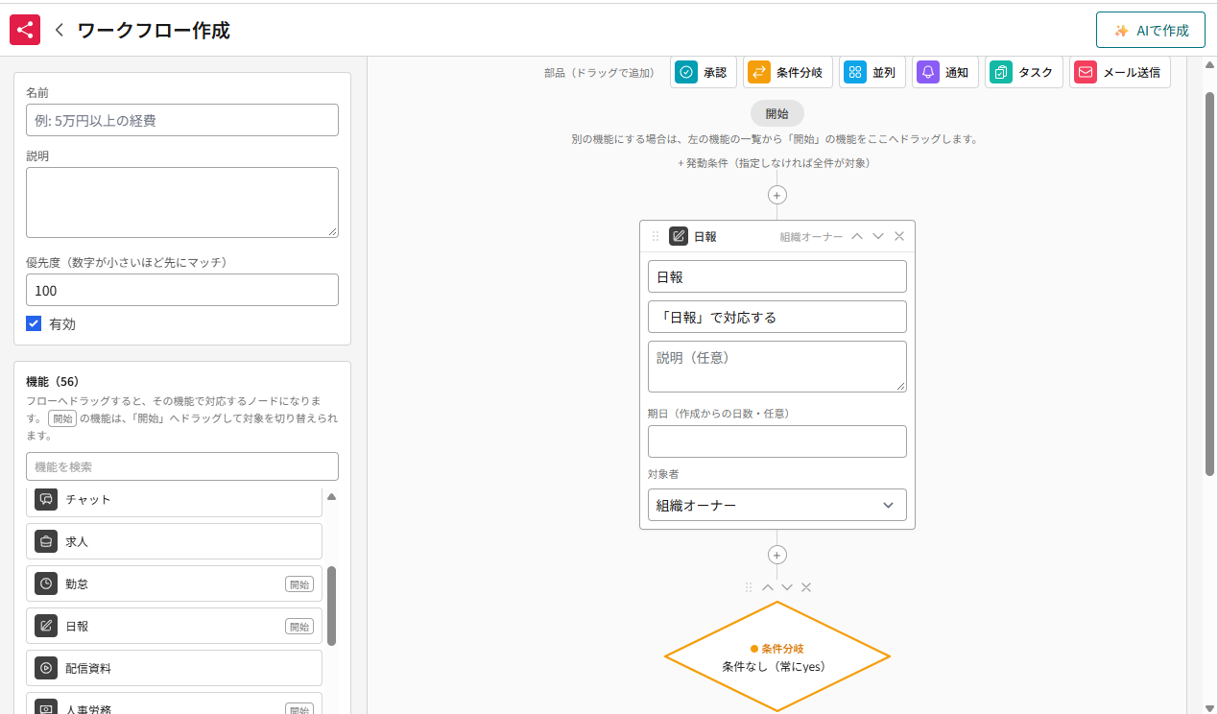Click the 条件分岐 diamond node
The width and height of the screenshot is (1218, 714).
(777, 656)
